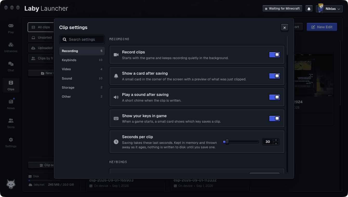Open notifications bell icon
Viewport: 348px width, 197px height.
pos(309,9)
